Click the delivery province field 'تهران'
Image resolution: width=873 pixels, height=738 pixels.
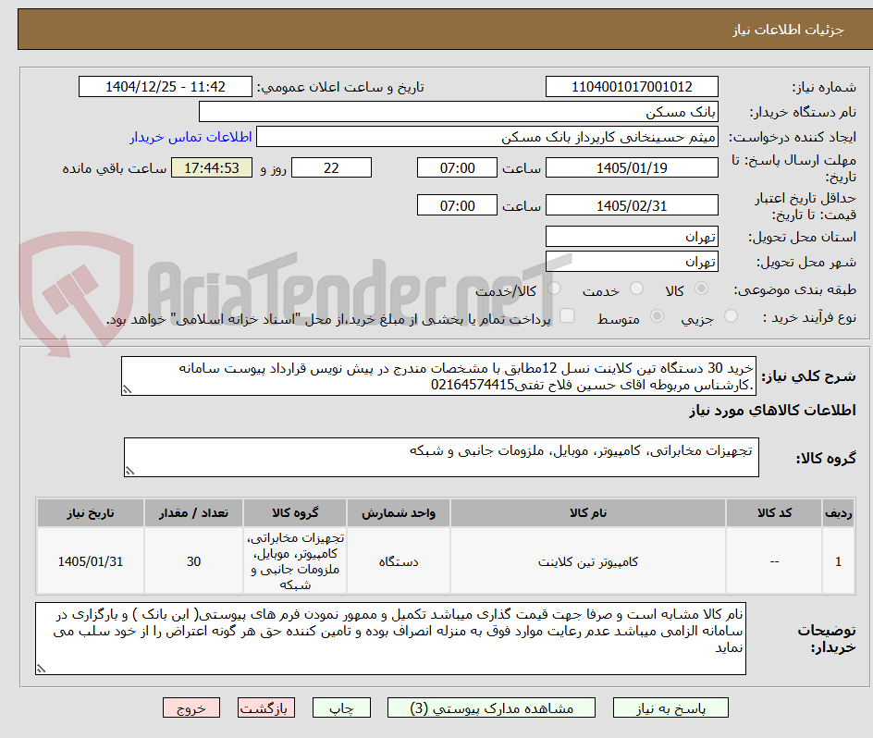pyautogui.click(x=632, y=237)
